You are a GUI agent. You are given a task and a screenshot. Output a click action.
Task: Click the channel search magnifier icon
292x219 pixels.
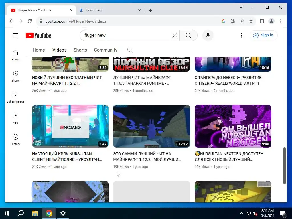pyautogui.click(x=130, y=50)
